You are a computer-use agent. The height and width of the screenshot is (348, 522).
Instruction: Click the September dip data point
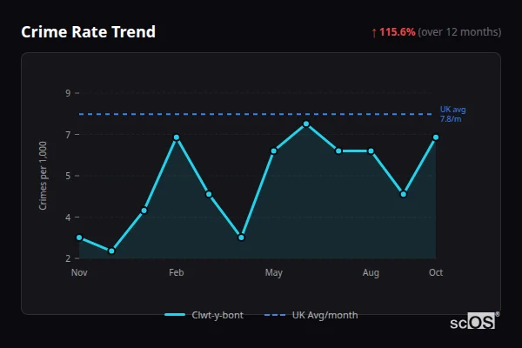(x=404, y=194)
